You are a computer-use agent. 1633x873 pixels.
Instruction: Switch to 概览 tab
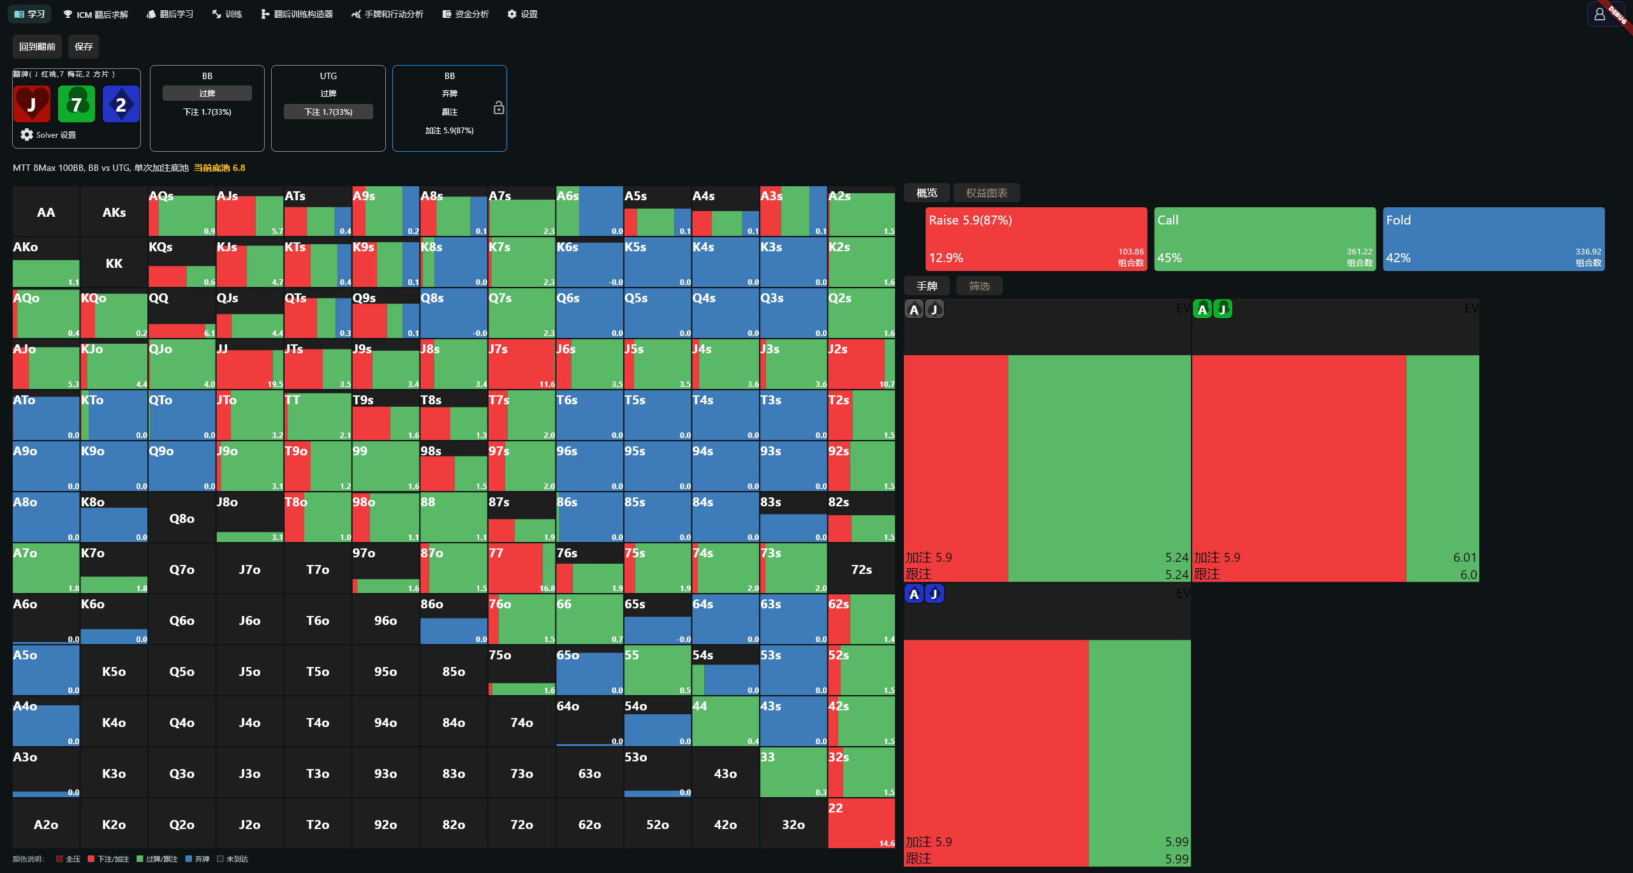pos(927,193)
